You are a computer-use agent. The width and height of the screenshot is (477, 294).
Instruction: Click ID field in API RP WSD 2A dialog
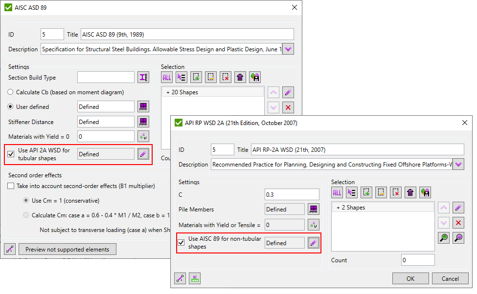pos(223,150)
